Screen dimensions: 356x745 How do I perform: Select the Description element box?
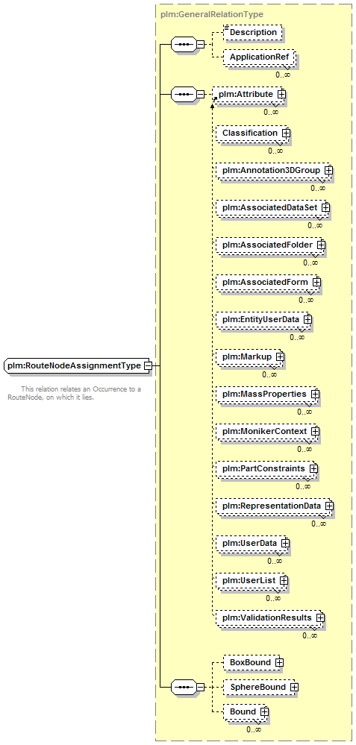(x=253, y=32)
